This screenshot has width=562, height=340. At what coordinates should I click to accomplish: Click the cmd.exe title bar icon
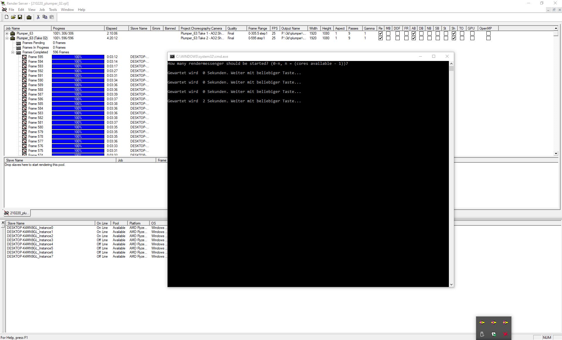[x=172, y=57]
